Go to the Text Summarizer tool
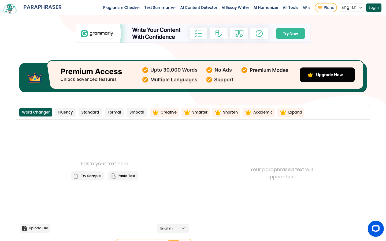 (160, 7)
